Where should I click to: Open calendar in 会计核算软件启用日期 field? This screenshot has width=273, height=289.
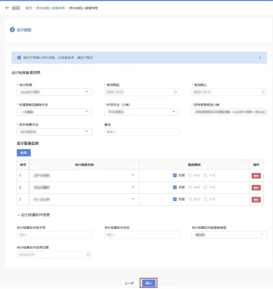[x=88, y=255]
